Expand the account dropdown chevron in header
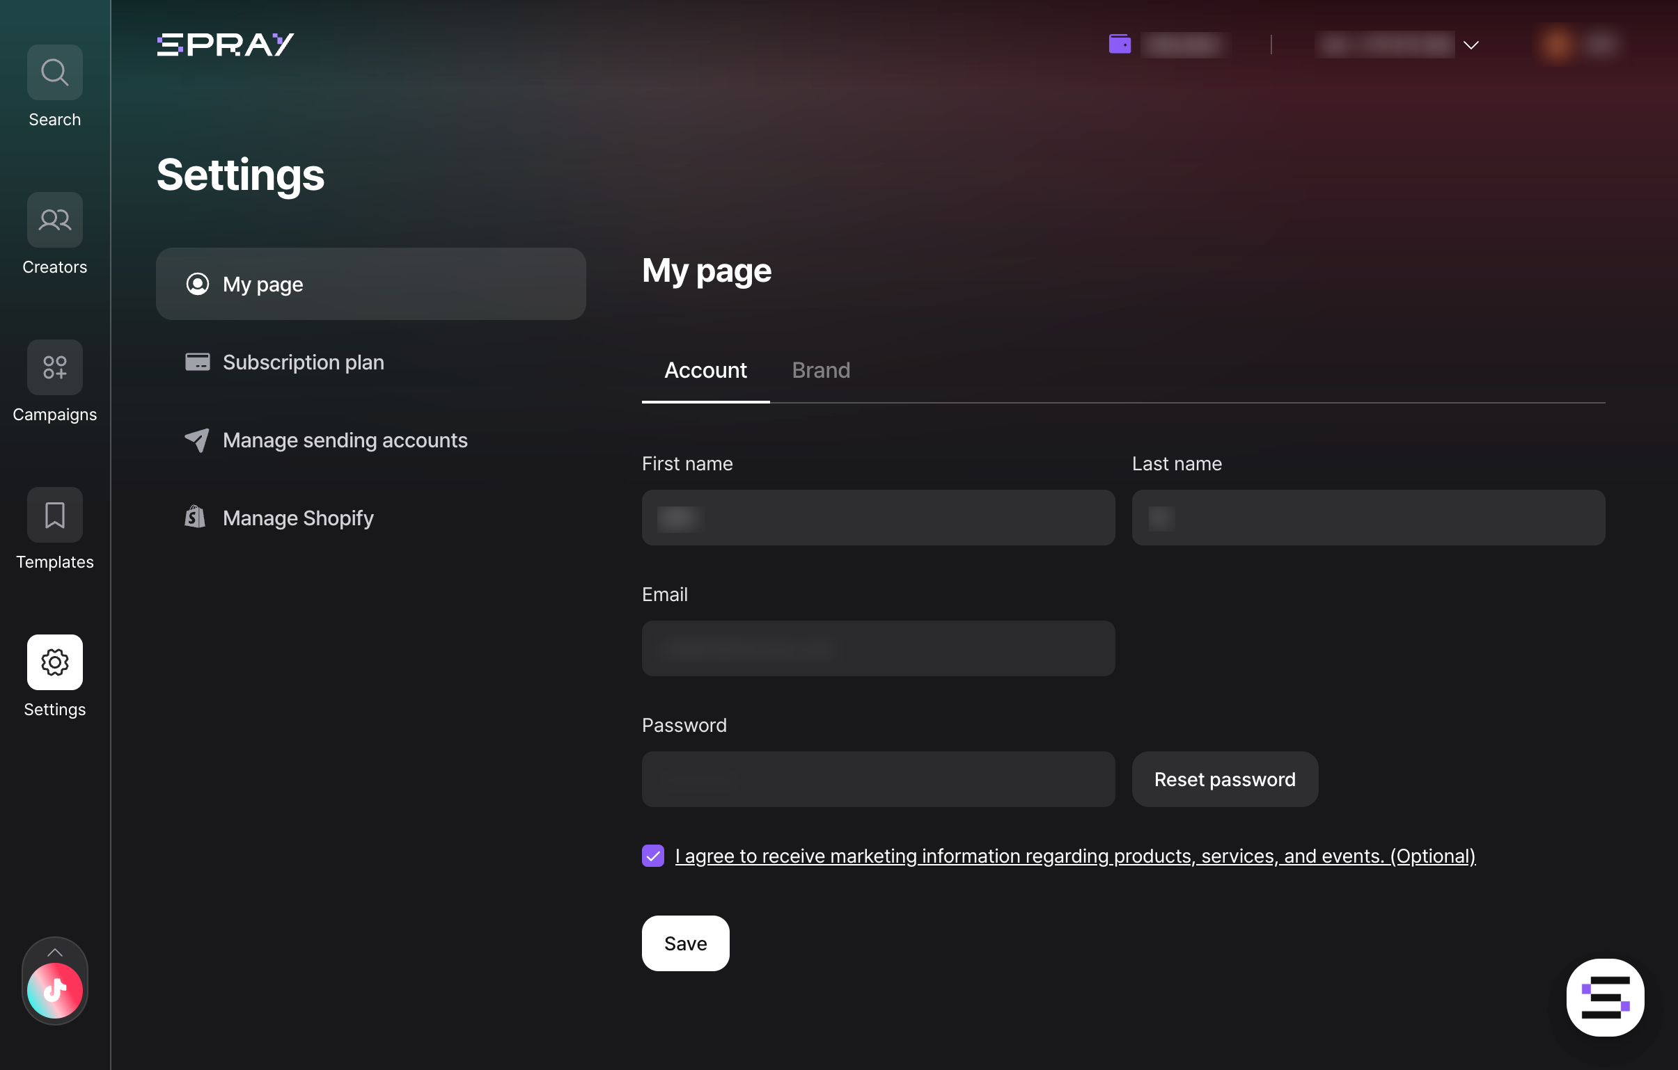The width and height of the screenshot is (1678, 1070). (1471, 45)
